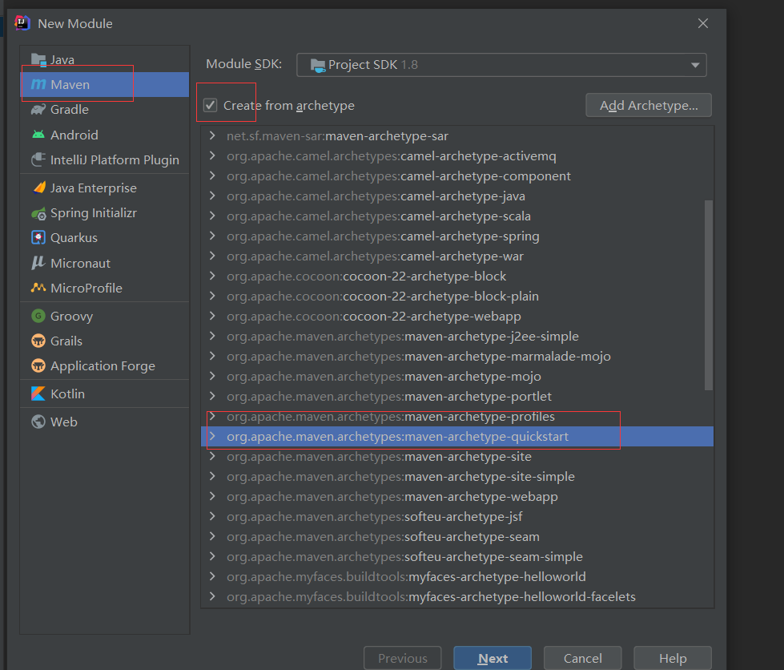
Task: Cancel the New Module dialog
Action: 582,659
